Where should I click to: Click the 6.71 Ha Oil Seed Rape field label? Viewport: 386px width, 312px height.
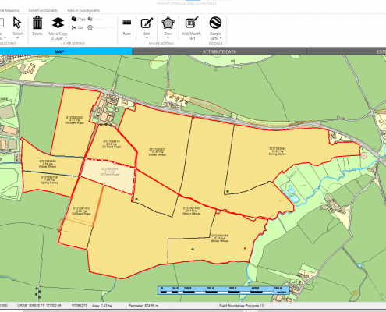[x=74, y=120]
